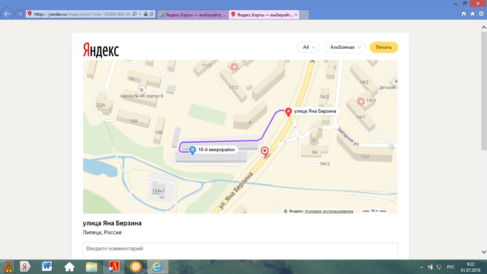Go forward with the browser forward arrow

pos(19,14)
